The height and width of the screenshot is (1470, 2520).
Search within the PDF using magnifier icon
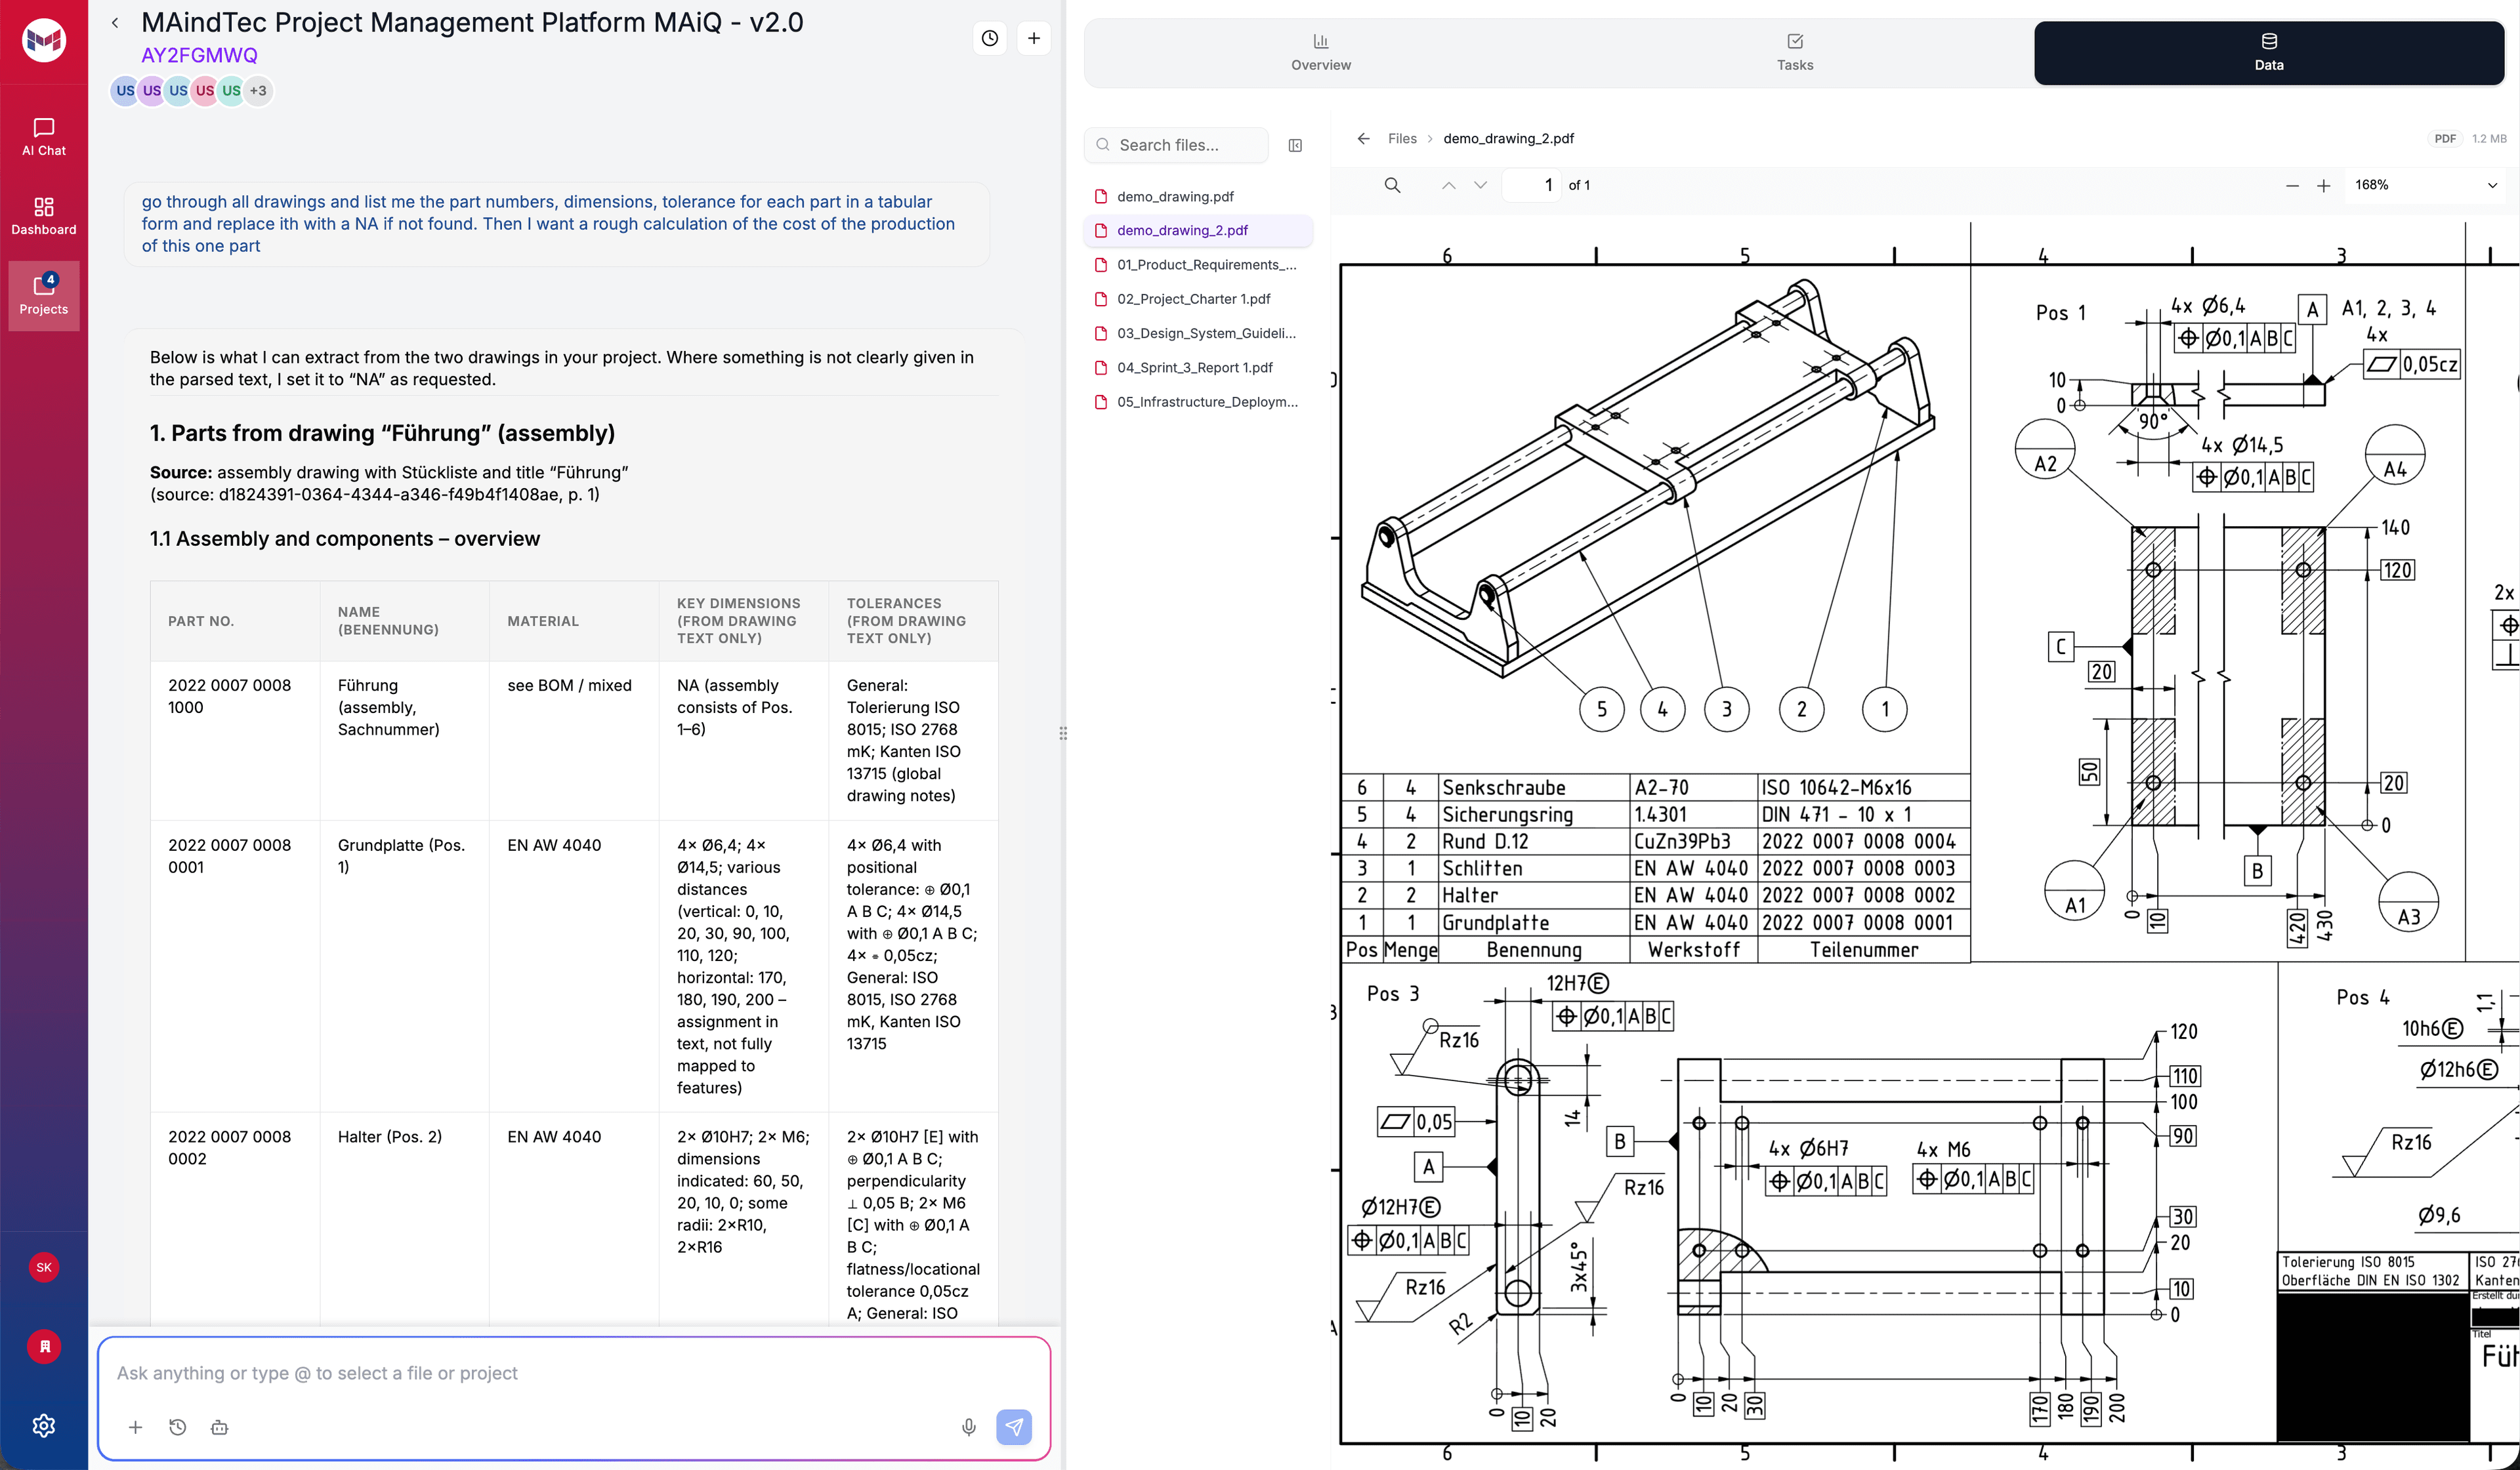coord(1391,185)
